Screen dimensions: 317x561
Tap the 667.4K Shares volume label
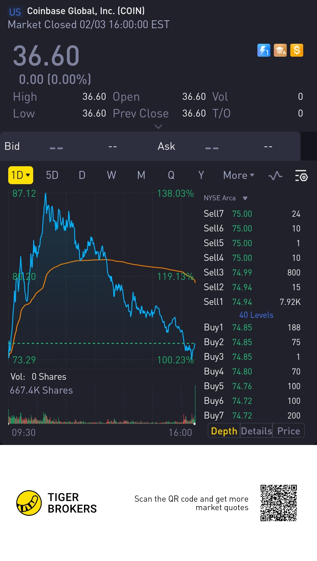point(41,390)
